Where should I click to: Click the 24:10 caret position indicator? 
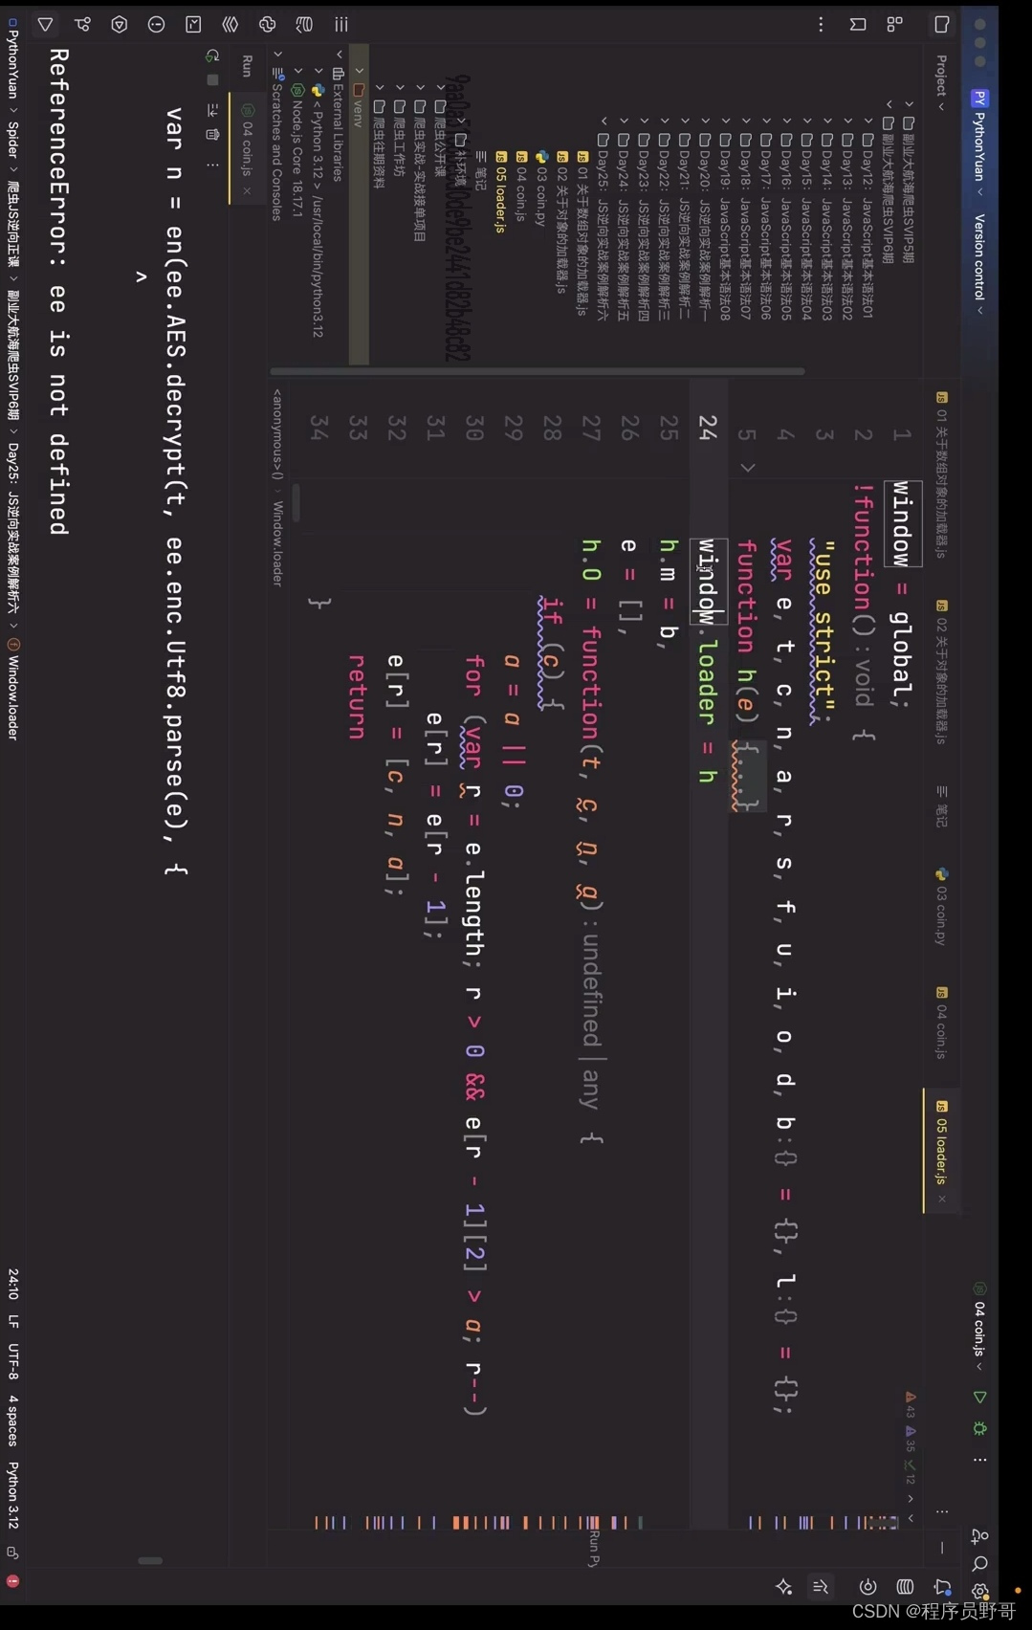coord(12,1283)
